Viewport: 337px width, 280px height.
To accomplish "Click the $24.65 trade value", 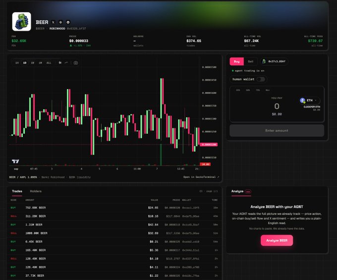I will pos(153,208).
